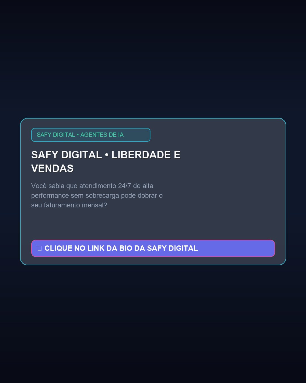The height and width of the screenshot is (383, 306).
Task: Click SAFY DIGITAL in the white headline
Action: pyautogui.click(x=67, y=155)
